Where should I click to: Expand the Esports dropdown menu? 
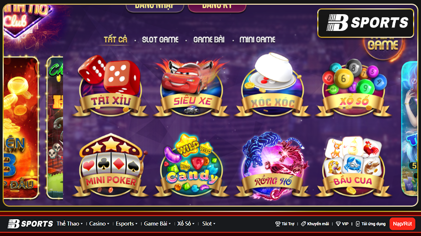click(x=126, y=224)
